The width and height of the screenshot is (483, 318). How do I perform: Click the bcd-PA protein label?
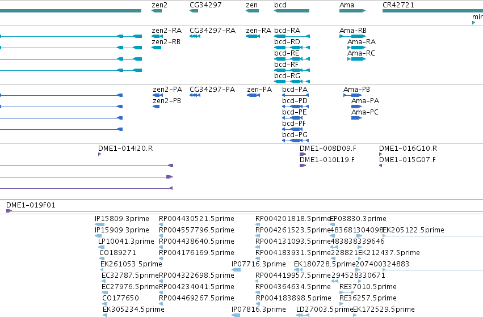pyautogui.click(x=295, y=90)
